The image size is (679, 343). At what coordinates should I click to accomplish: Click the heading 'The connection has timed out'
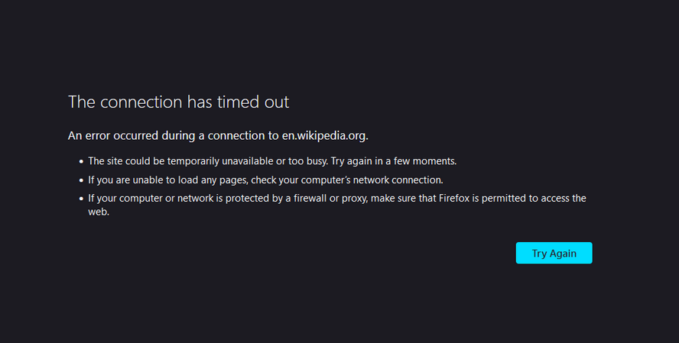point(178,102)
